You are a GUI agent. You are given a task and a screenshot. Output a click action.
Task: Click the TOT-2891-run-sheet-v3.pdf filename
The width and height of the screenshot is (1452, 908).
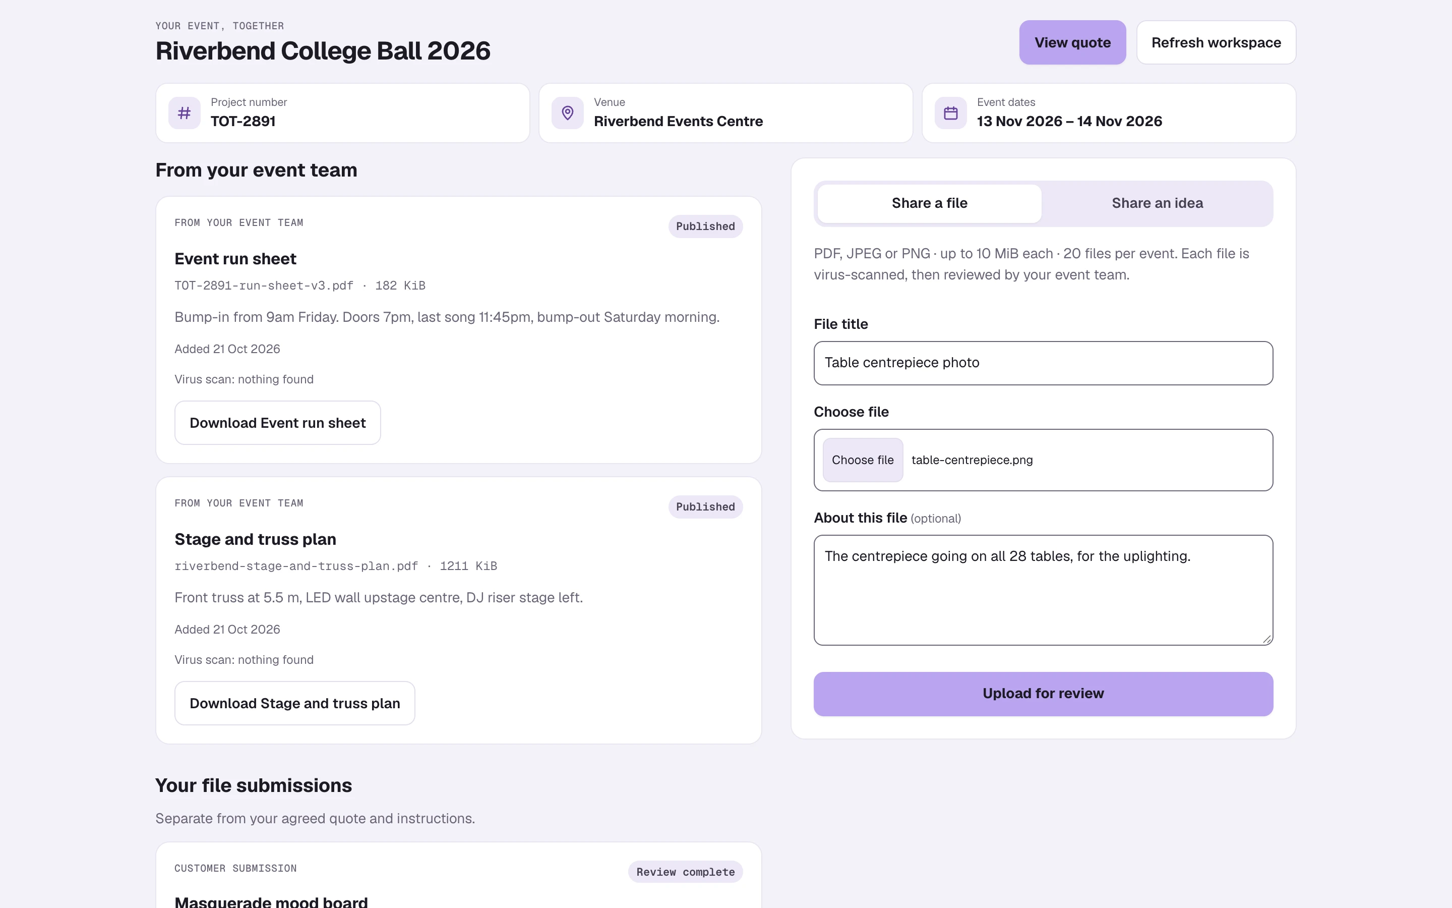(x=264, y=286)
